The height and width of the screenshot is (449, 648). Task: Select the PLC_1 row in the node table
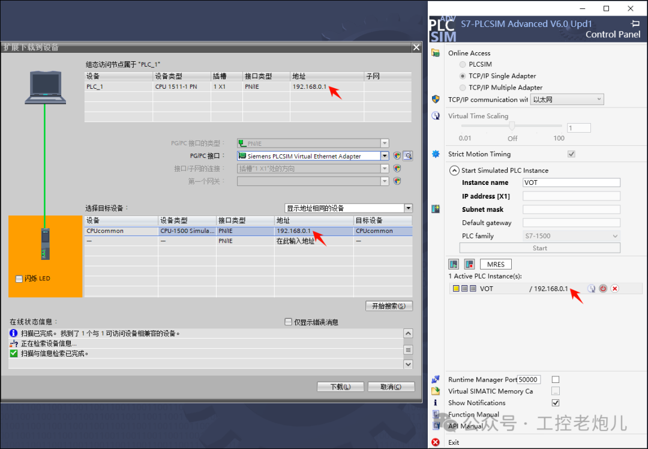pos(248,86)
